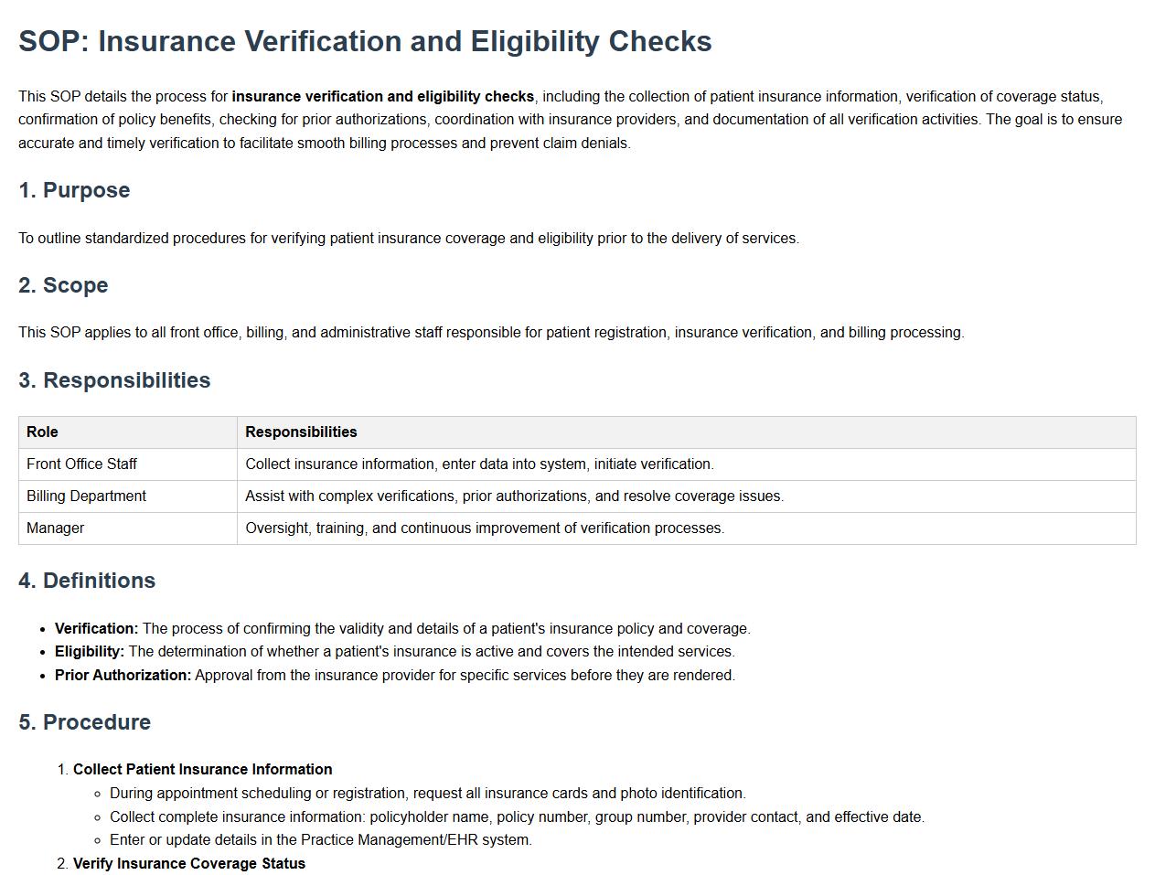The width and height of the screenshot is (1155, 875).
Task: Click the bullet about Practice Management/EHR system
Action: [320, 840]
